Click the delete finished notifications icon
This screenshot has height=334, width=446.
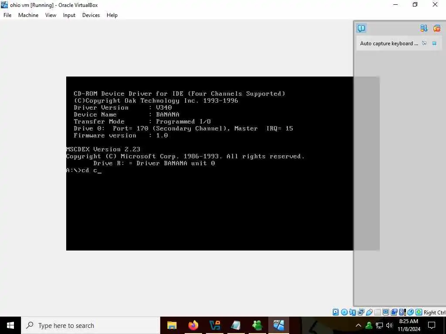coord(436,28)
